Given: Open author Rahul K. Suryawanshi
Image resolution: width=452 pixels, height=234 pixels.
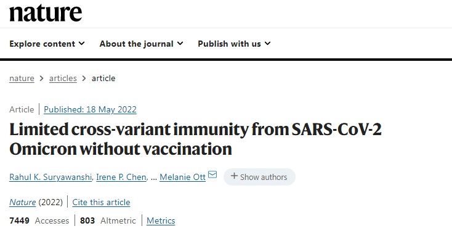Looking at the screenshot, I should [50, 177].
